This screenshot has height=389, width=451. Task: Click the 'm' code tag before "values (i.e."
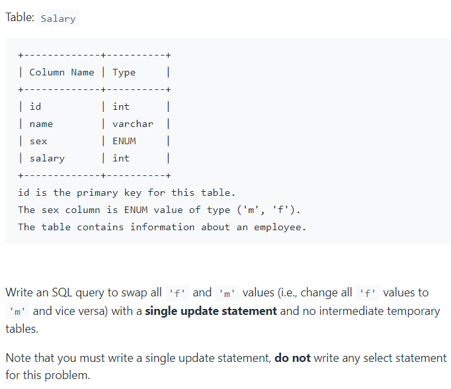click(227, 293)
